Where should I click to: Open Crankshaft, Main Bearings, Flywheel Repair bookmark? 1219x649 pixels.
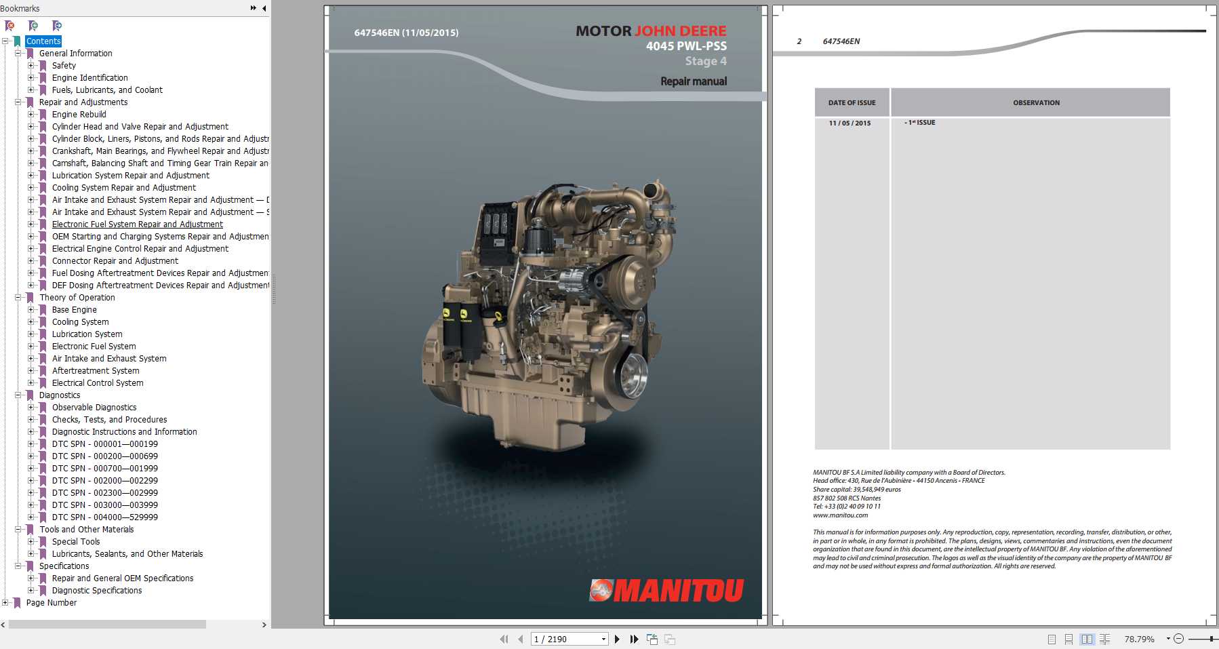(161, 151)
